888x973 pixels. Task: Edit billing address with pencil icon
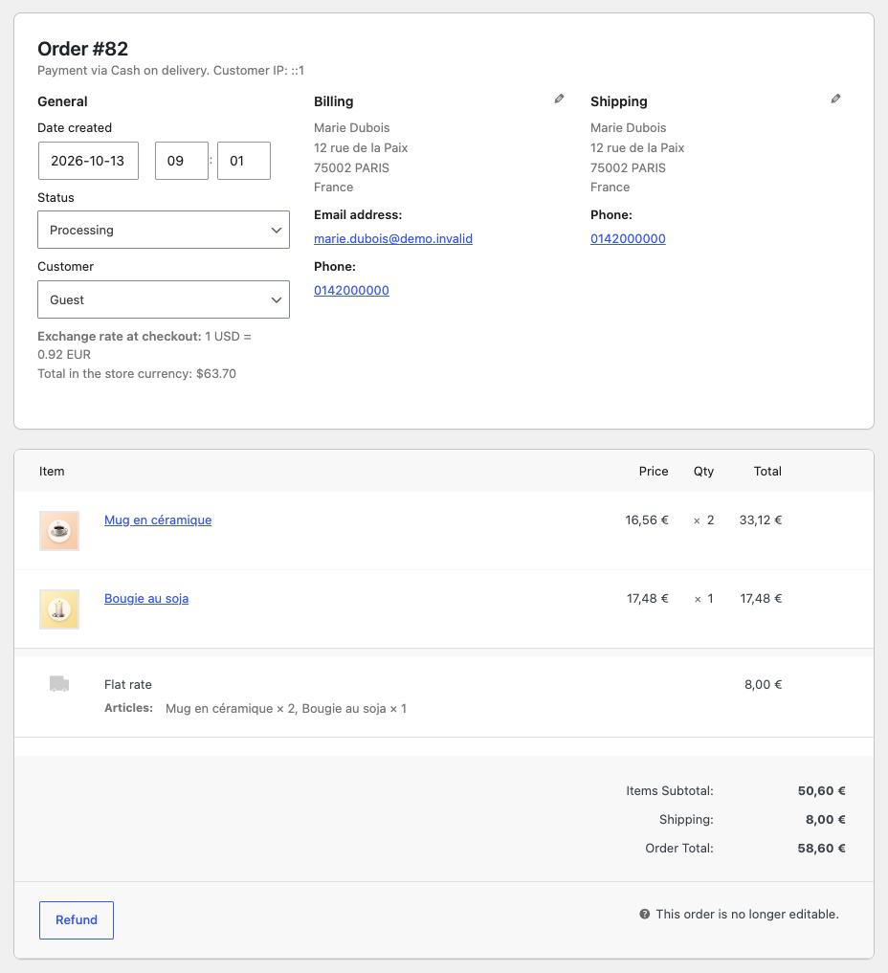[x=559, y=99]
